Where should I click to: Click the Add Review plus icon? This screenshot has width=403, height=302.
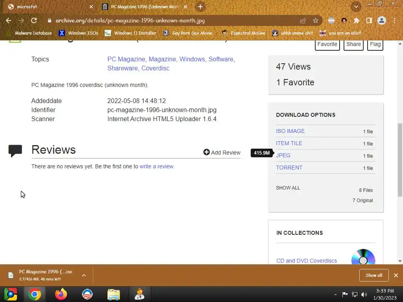pyautogui.click(x=206, y=152)
